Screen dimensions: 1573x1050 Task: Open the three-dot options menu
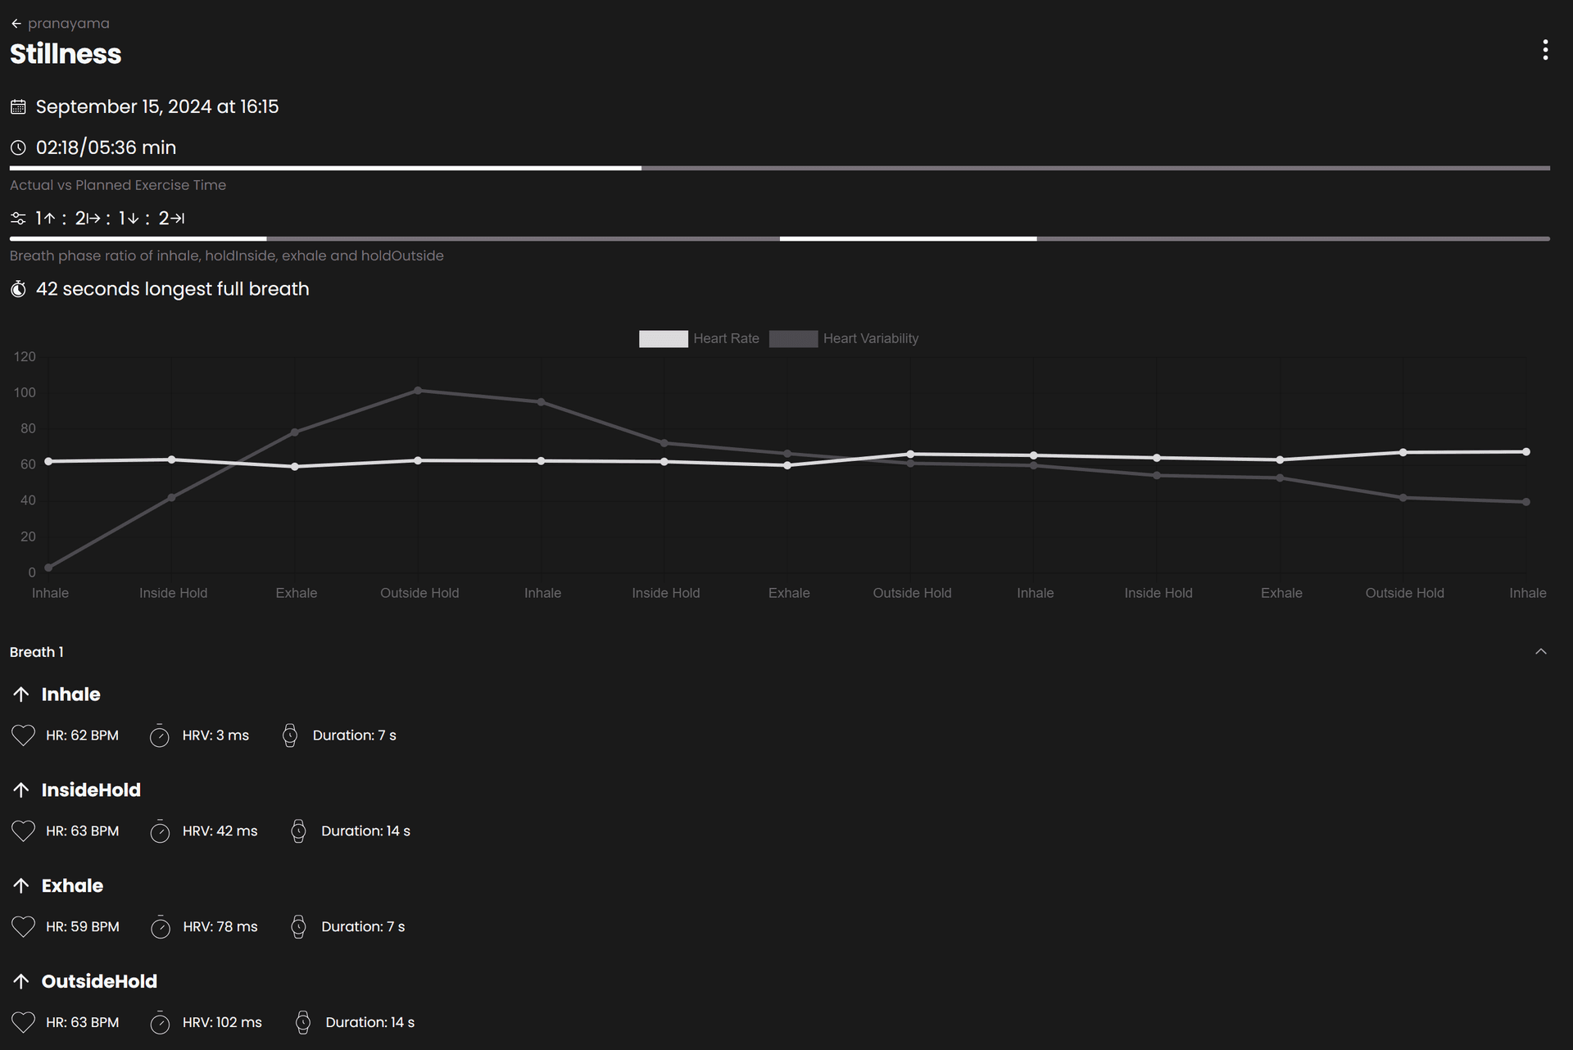click(x=1545, y=50)
